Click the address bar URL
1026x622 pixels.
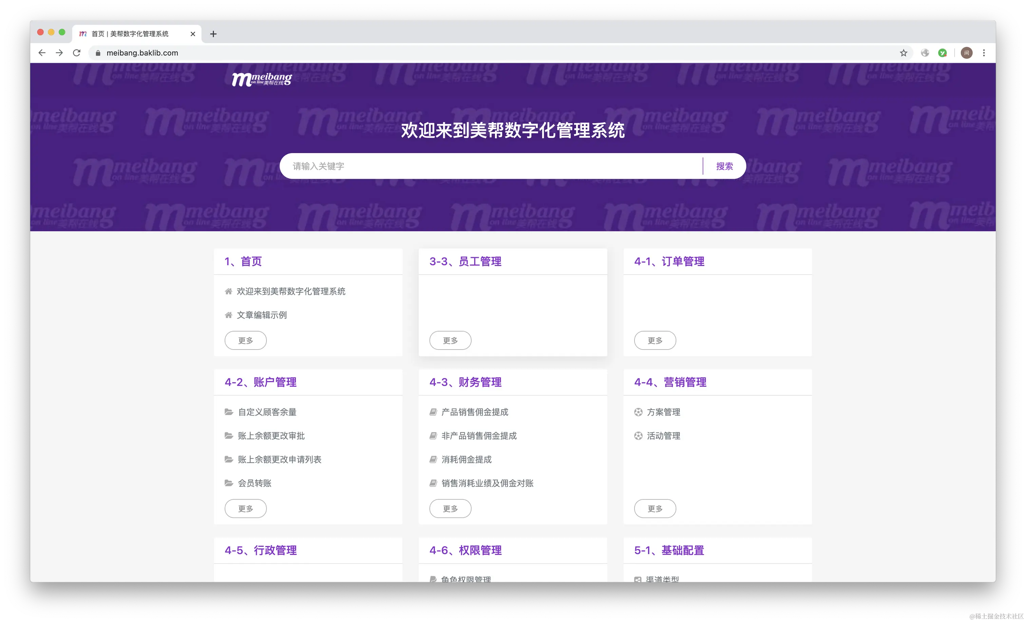(142, 53)
